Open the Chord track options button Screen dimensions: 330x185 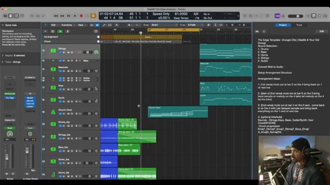point(98,42)
